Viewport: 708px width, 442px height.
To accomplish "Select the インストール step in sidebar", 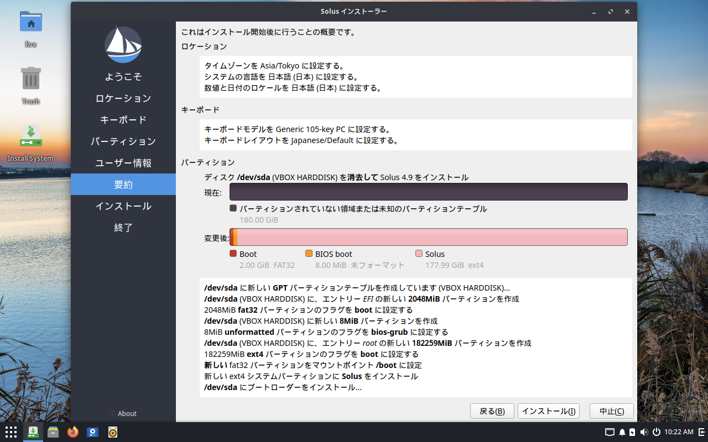I will point(123,206).
